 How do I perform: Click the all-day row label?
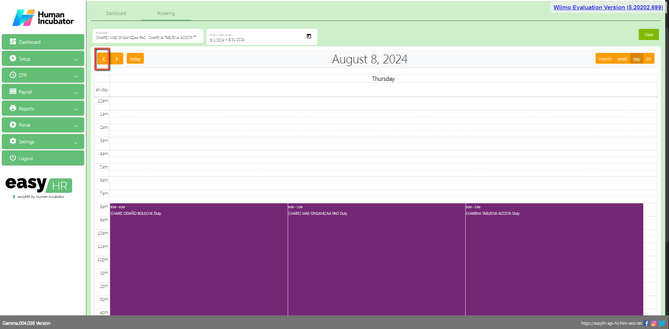[102, 89]
